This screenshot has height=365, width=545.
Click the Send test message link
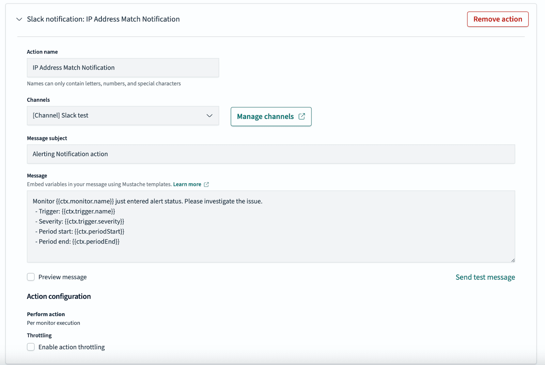(x=485, y=277)
